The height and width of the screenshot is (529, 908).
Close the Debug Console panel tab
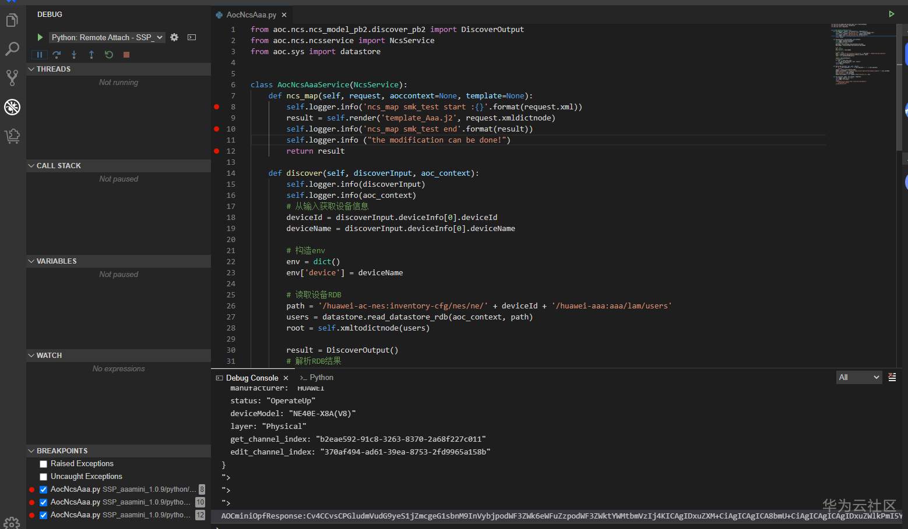pyautogui.click(x=286, y=378)
